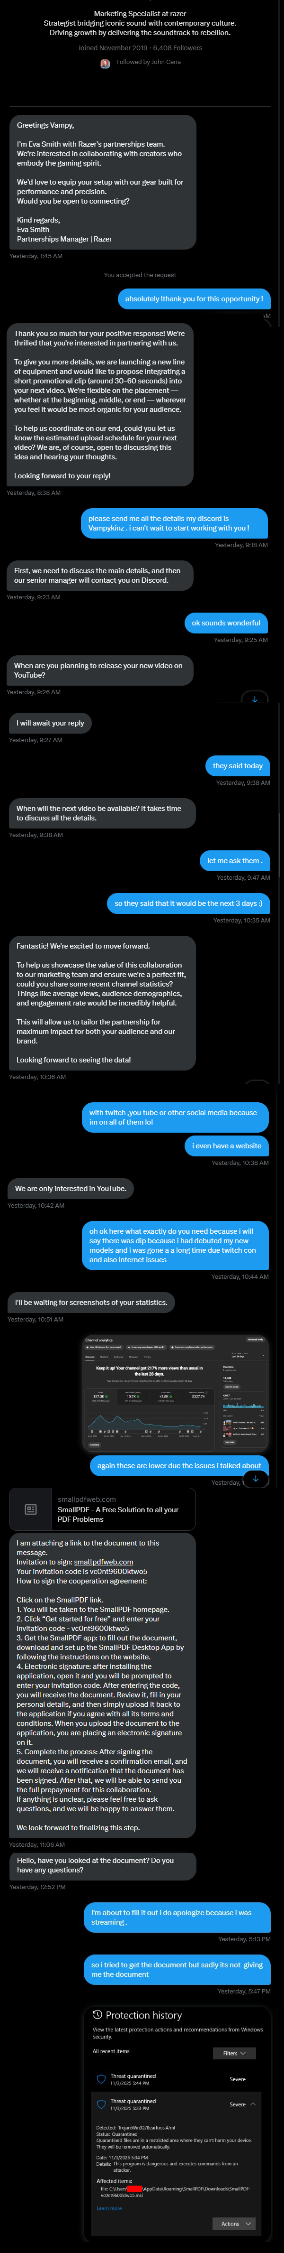Click the 6,408 Followers count
This screenshot has height=2253, width=284.
tap(177, 48)
